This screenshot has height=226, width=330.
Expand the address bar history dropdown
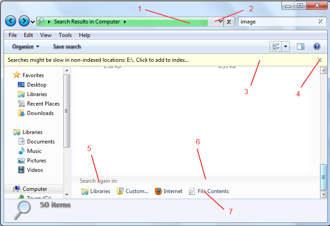tap(220, 21)
